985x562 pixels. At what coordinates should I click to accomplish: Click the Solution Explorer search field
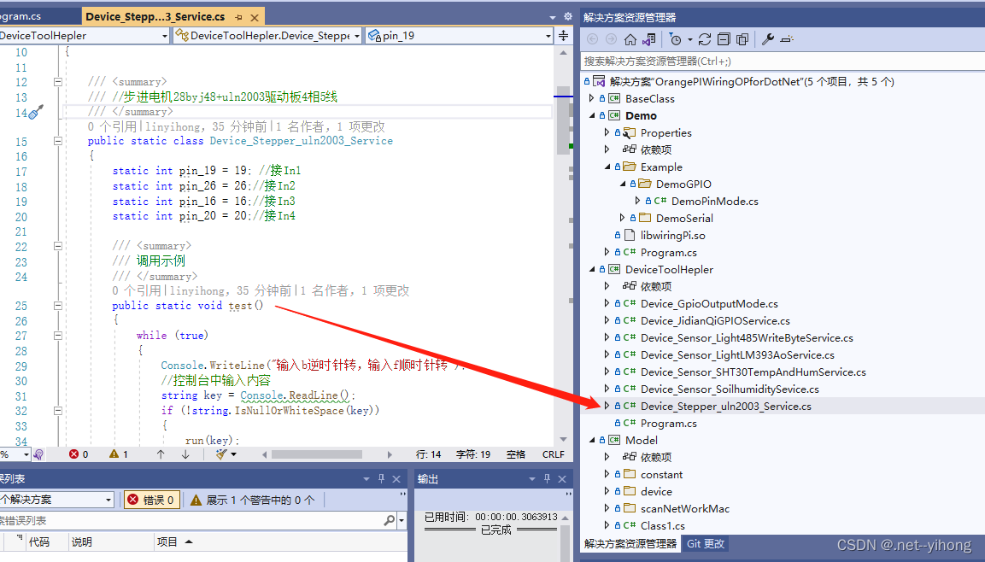click(x=782, y=61)
